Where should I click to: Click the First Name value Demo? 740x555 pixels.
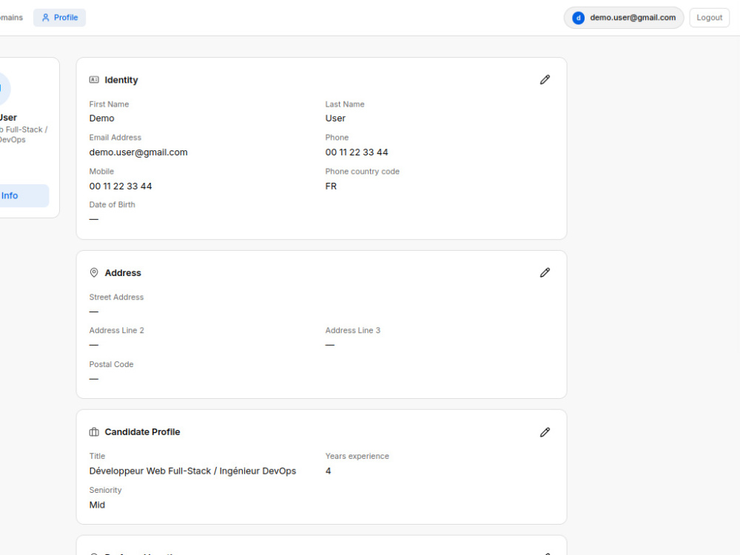coord(101,118)
